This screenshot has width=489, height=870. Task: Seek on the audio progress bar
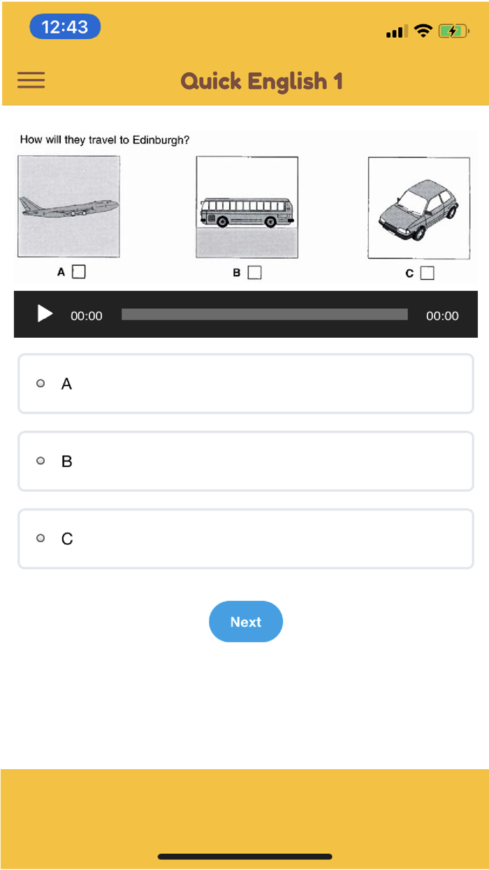coord(264,315)
